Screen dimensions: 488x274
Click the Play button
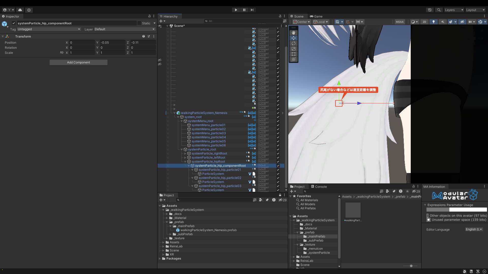tap(236, 10)
